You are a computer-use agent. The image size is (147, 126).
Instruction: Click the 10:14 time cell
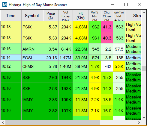point(11,58)
